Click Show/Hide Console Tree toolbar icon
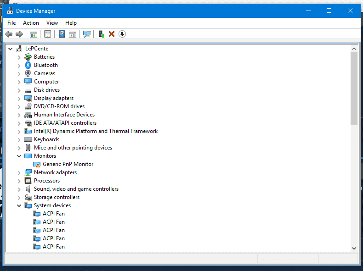363x271 pixels. tap(34, 34)
